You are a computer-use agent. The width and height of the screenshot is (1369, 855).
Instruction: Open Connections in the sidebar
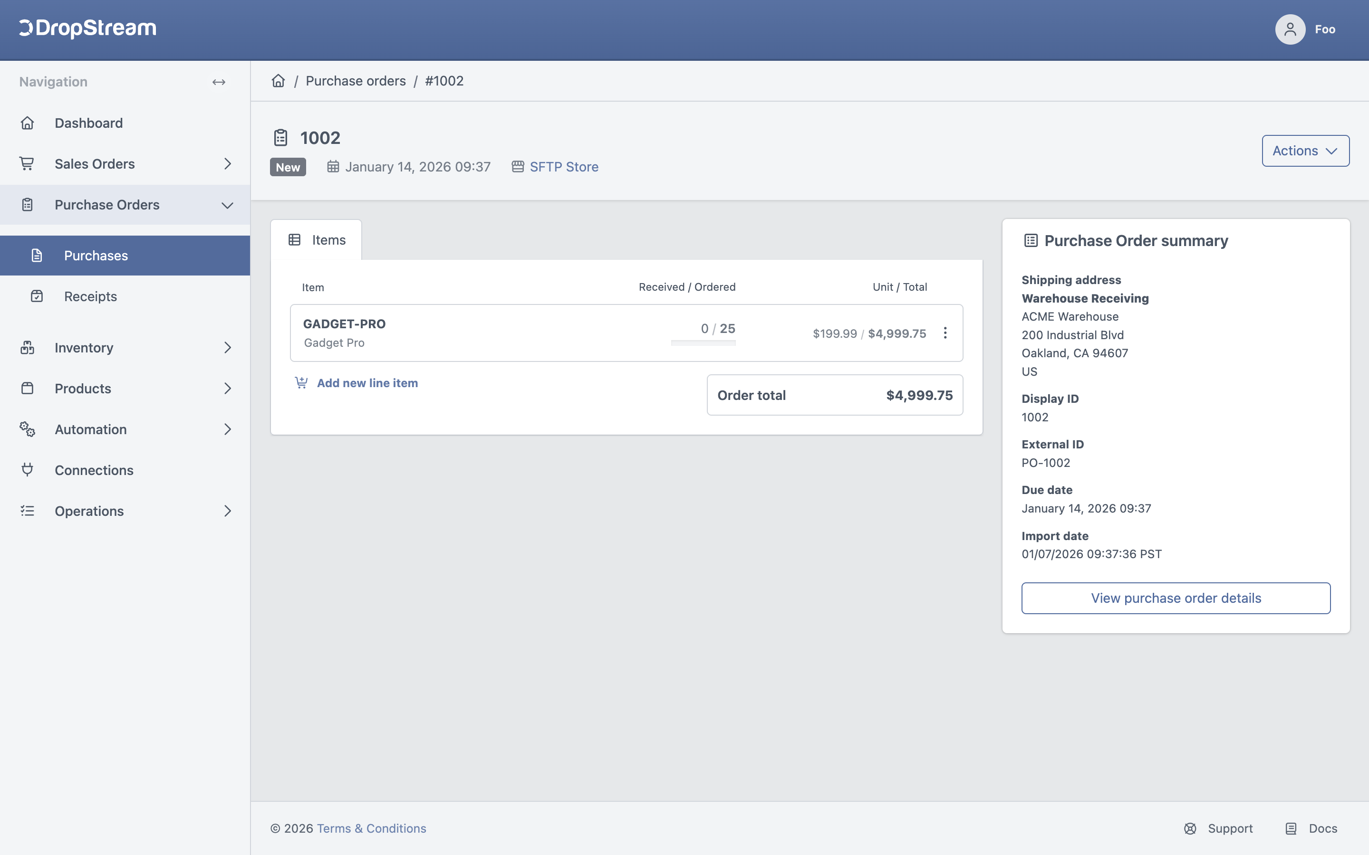(x=125, y=470)
